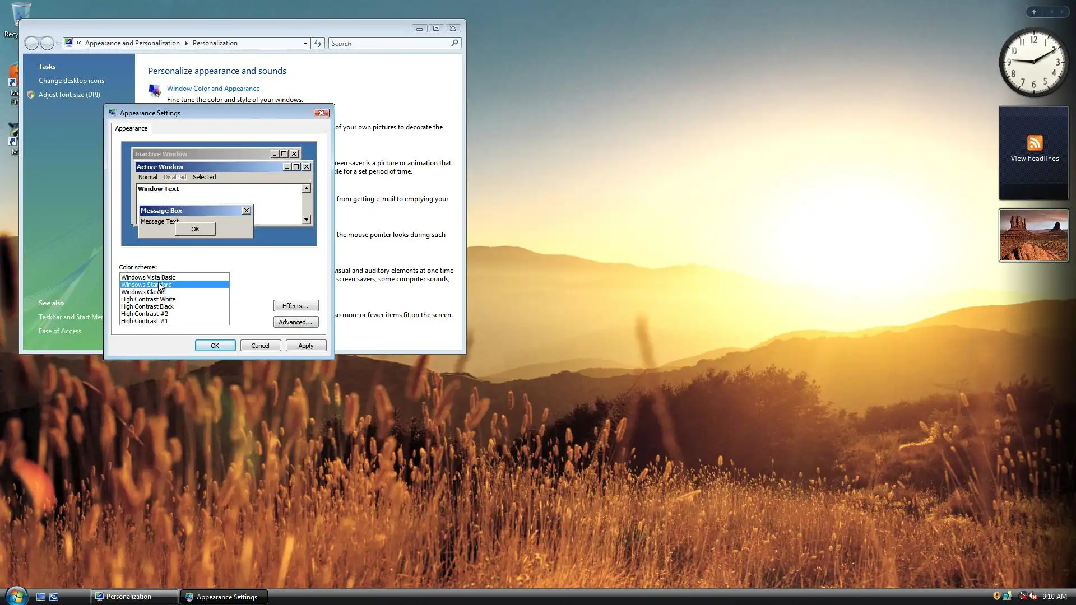1076x605 pixels.
Task: Click the RSS feed headlines gadget icon
Action: pos(1034,143)
